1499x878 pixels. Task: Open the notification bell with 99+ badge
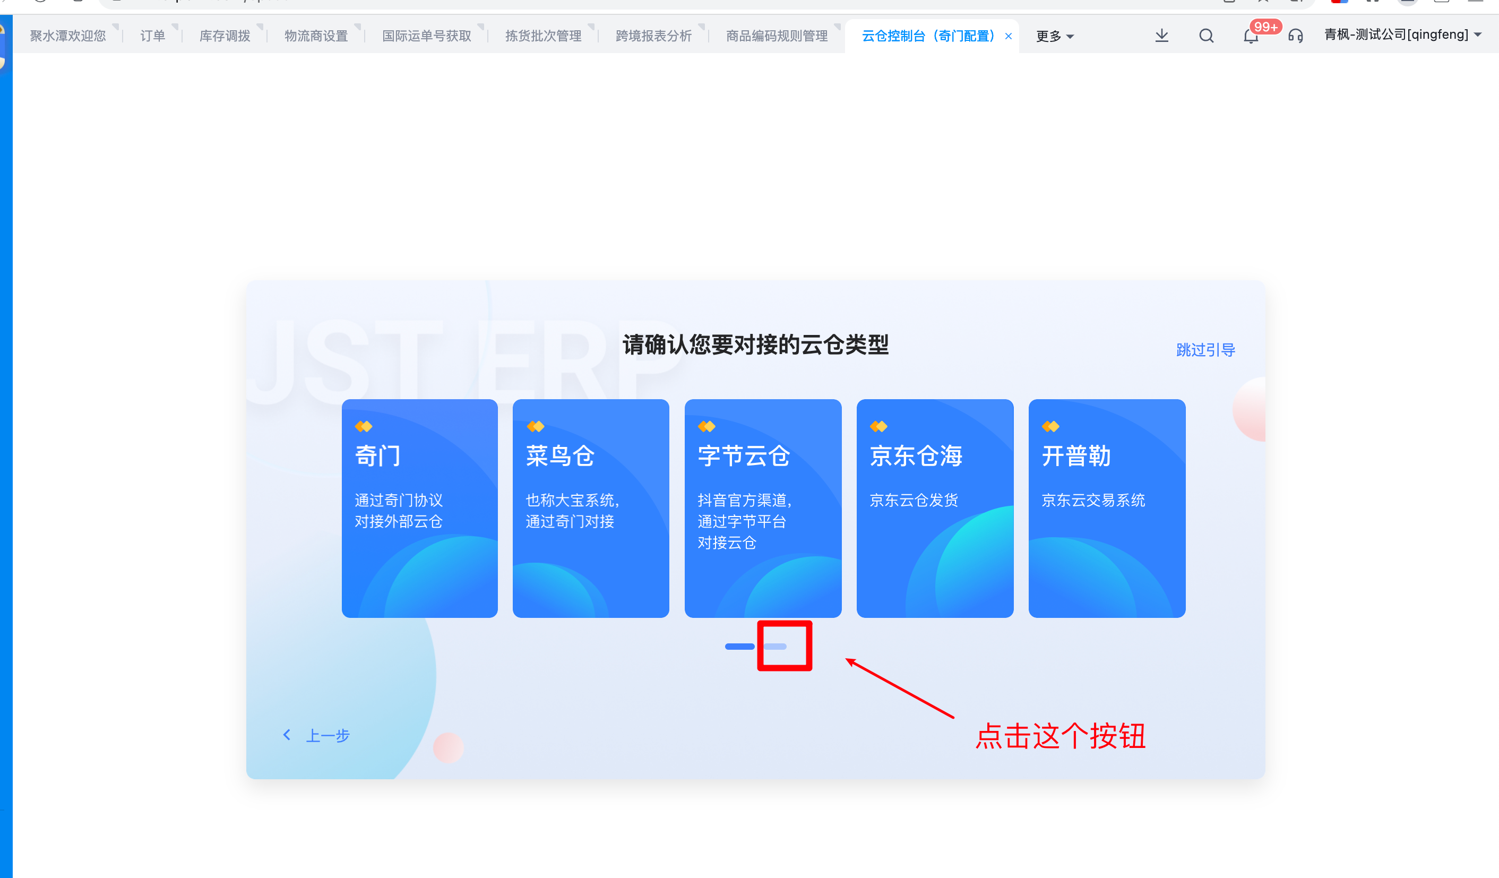click(x=1251, y=36)
